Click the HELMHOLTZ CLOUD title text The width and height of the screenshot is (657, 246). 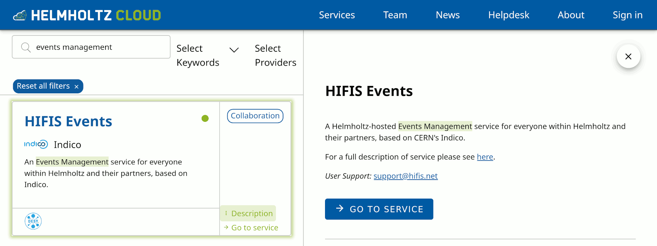[x=96, y=15]
